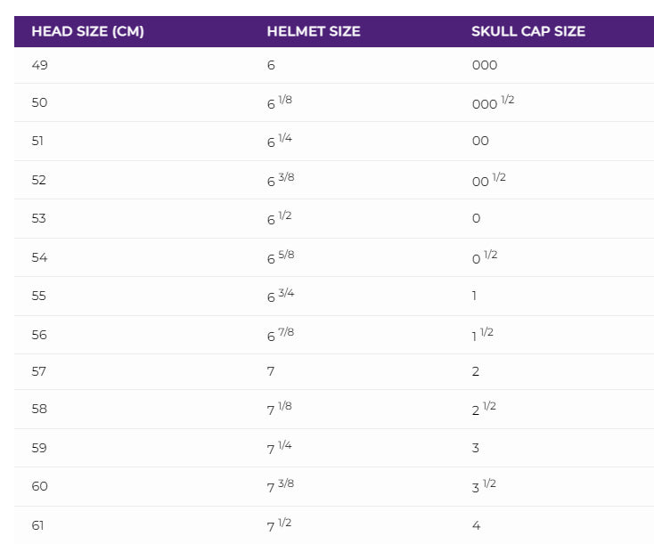Click the HEAD SIZE (CM) column header
This screenshot has height=544, width=654.
[87, 31]
